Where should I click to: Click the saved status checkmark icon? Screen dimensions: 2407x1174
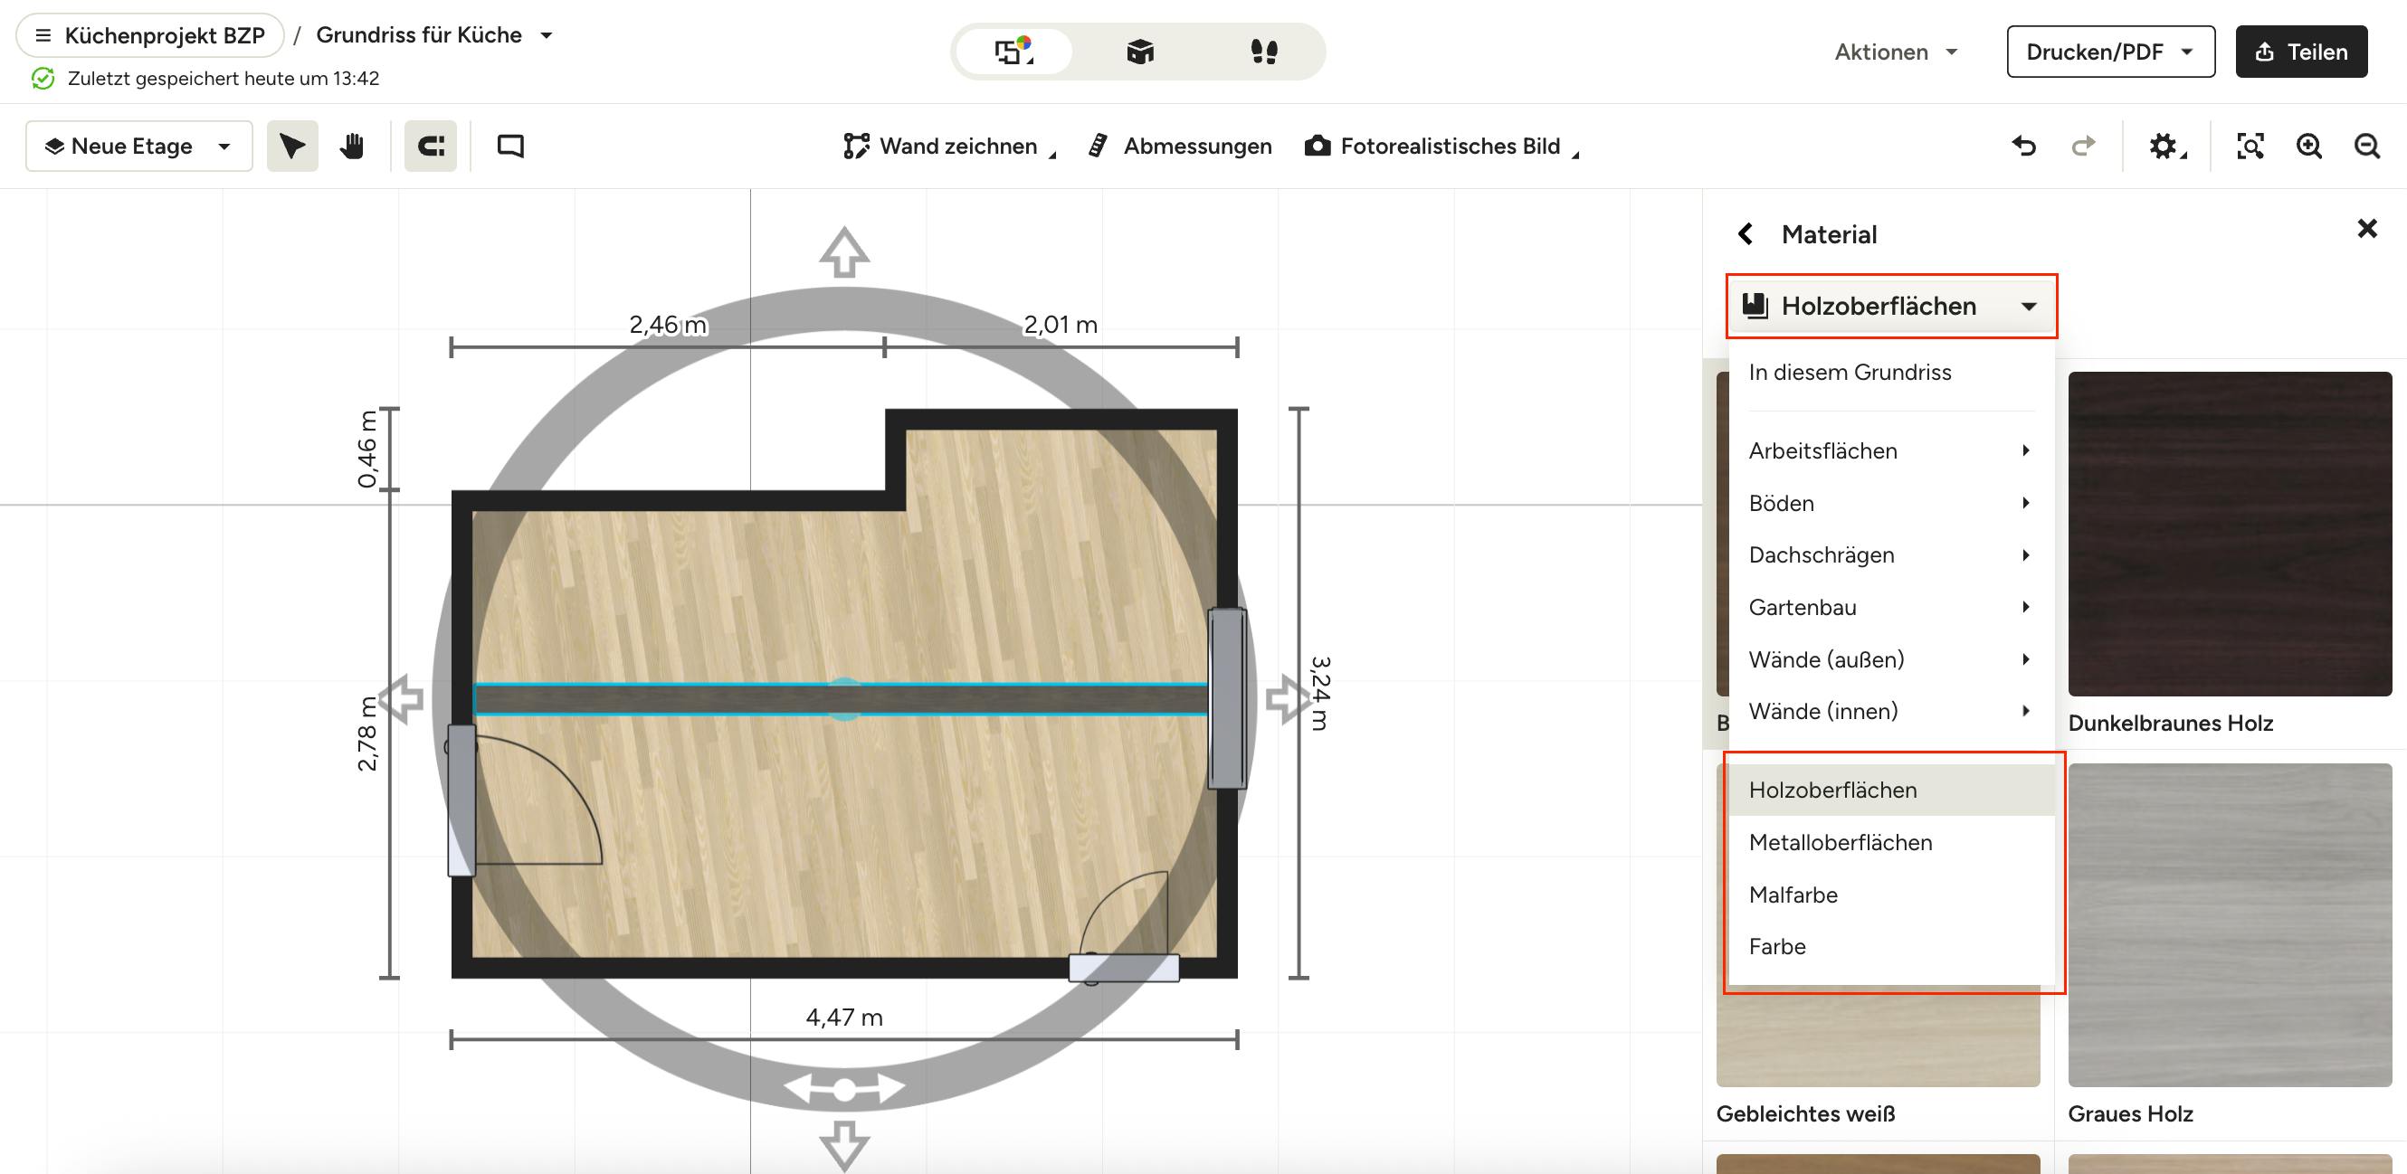coord(43,79)
